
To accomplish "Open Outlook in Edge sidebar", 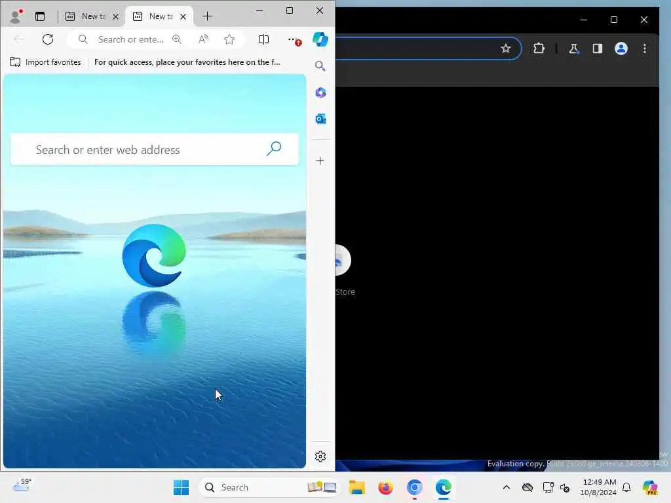I will pos(320,119).
